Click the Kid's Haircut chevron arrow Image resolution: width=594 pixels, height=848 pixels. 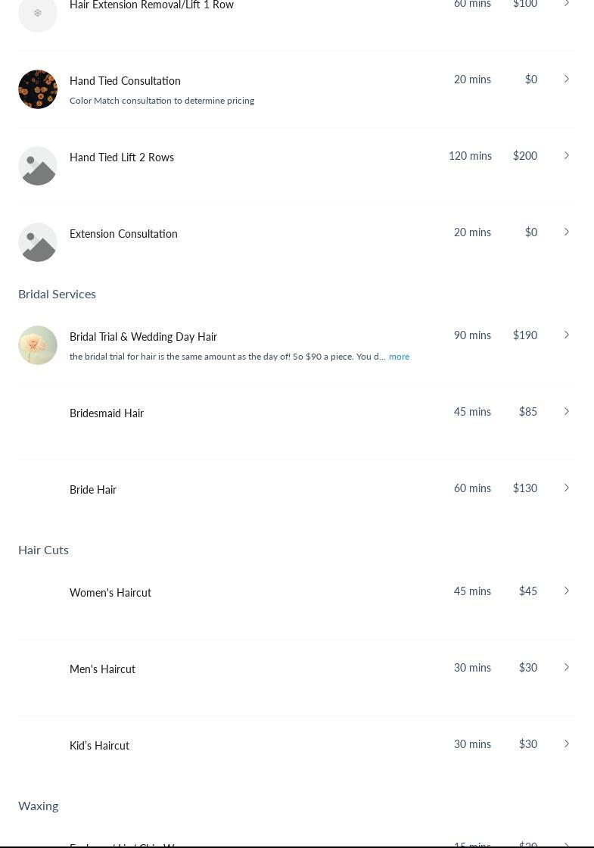pos(566,744)
